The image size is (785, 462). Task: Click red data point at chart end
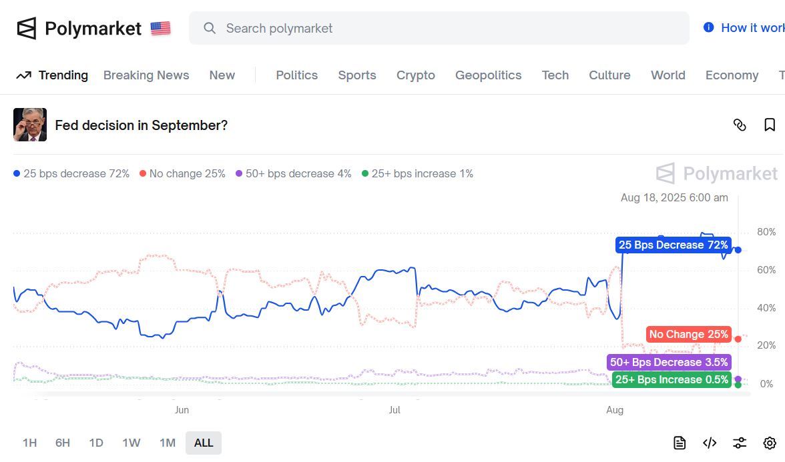(x=738, y=339)
